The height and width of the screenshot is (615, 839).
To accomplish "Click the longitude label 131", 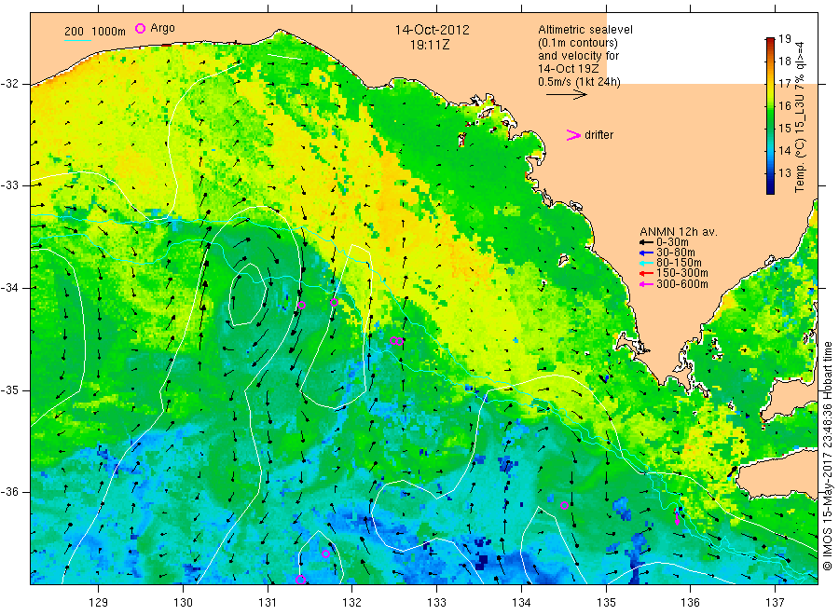I will point(268,603).
